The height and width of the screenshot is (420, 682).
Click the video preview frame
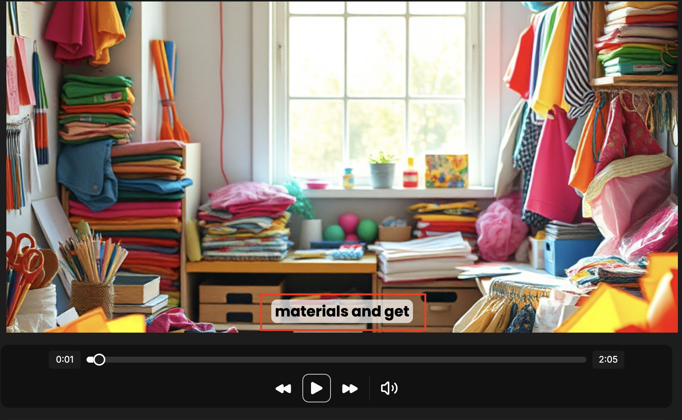[342, 166]
